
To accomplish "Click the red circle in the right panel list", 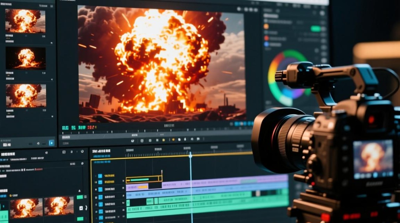I will point(266,38).
